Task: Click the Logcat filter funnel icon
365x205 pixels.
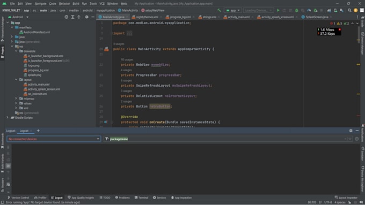Action: (x=107, y=139)
